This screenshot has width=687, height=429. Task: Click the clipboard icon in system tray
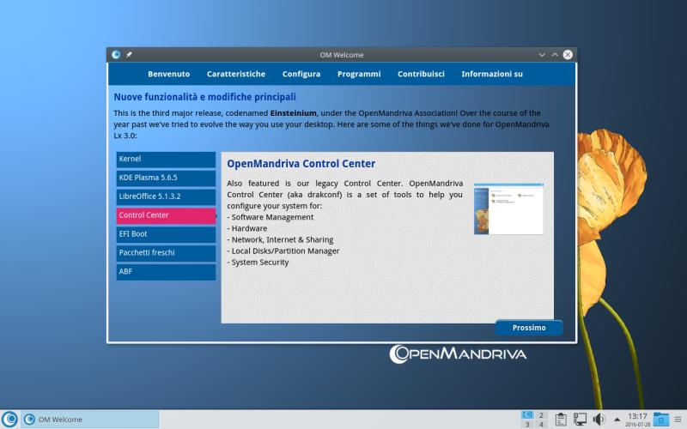click(560, 419)
